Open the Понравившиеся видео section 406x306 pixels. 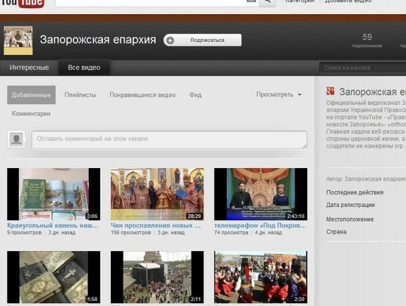pyautogui.click(x=142, y=95)
